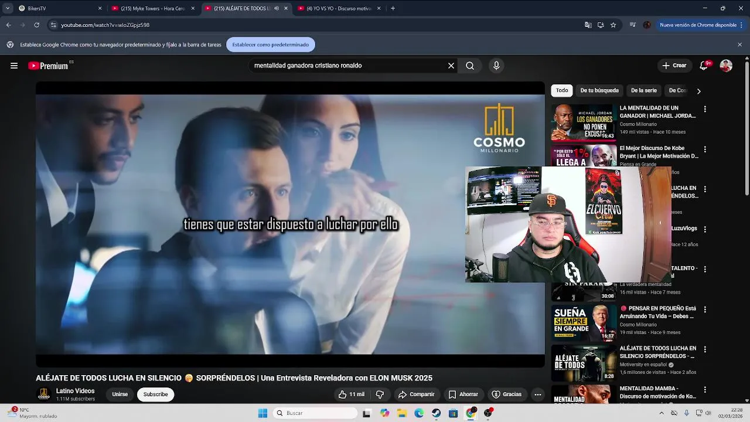Click the Unirse button
Screen dimensions: 750x422
120,394
